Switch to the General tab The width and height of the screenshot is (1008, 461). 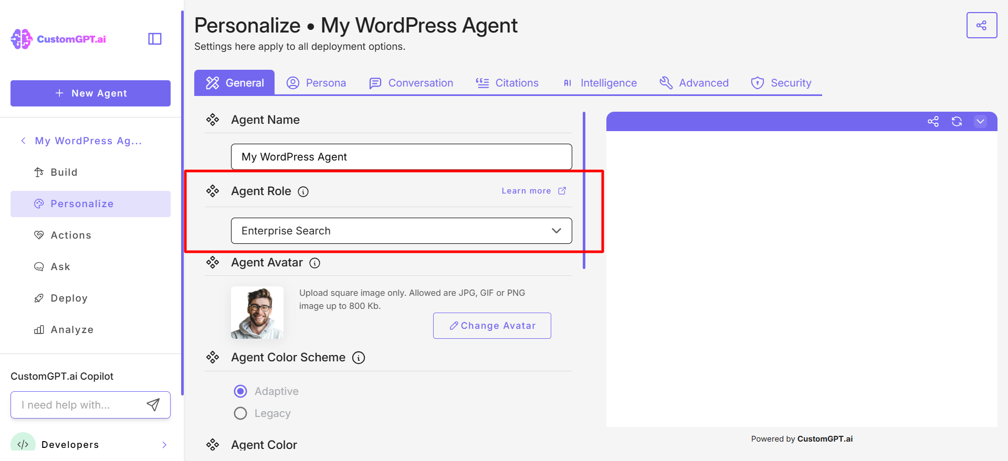(x=235, y=83)
